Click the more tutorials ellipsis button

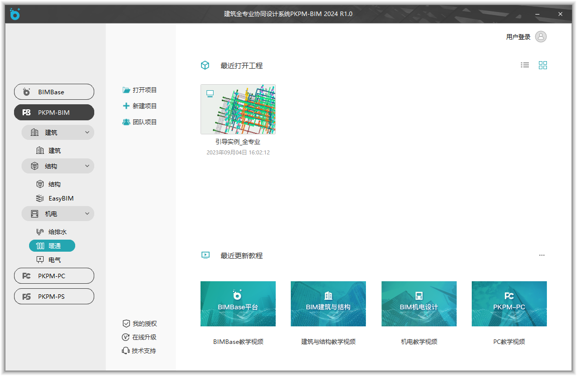tap(542, 256)
